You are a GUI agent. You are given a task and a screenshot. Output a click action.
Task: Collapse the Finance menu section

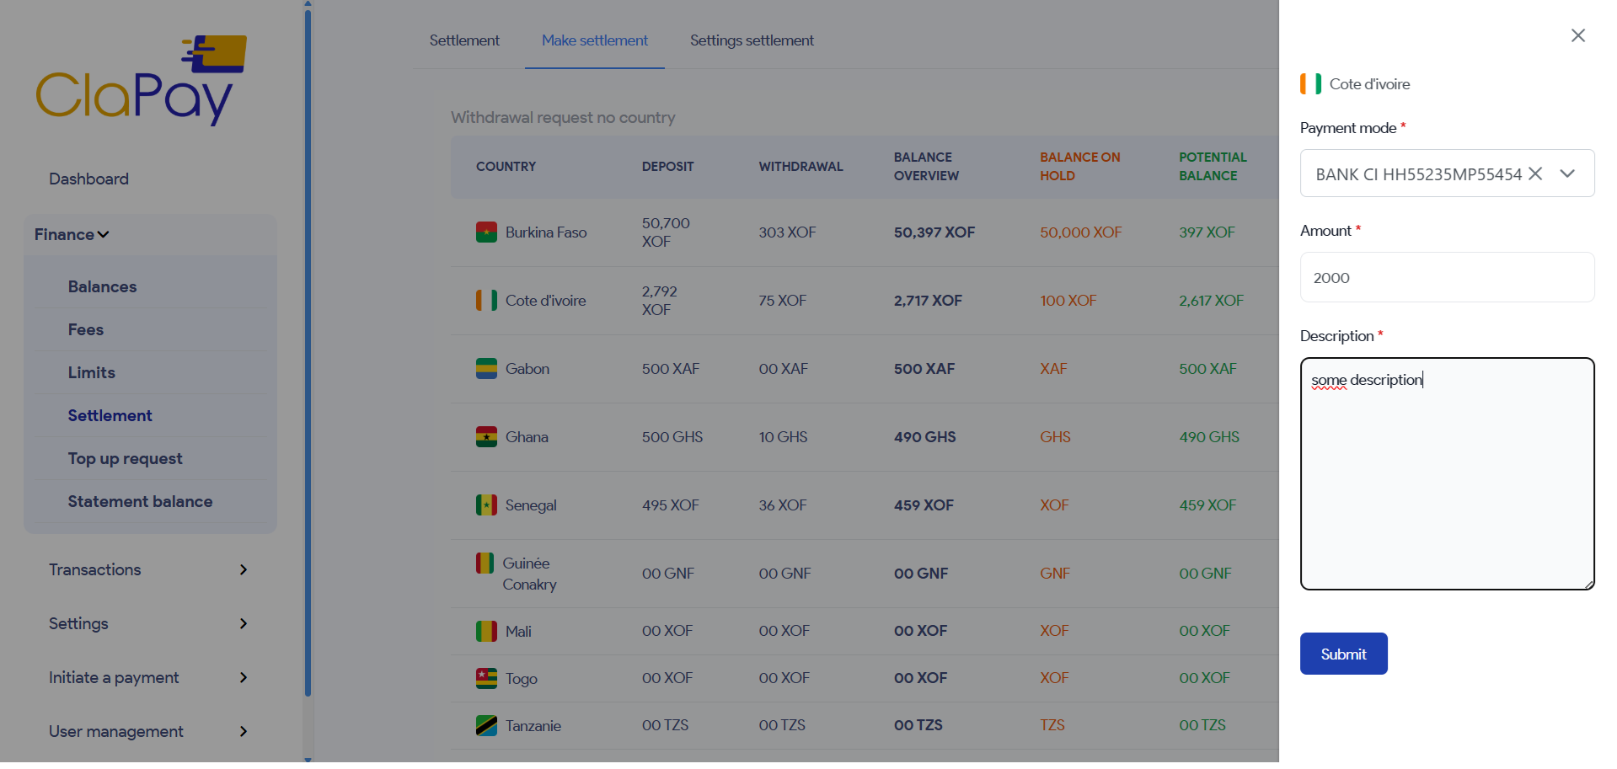tap(72, 234)
